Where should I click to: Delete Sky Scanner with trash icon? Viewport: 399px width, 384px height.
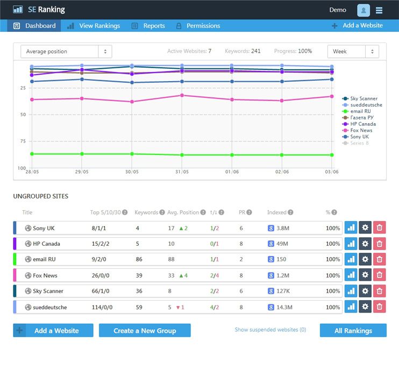coord(380,291)
